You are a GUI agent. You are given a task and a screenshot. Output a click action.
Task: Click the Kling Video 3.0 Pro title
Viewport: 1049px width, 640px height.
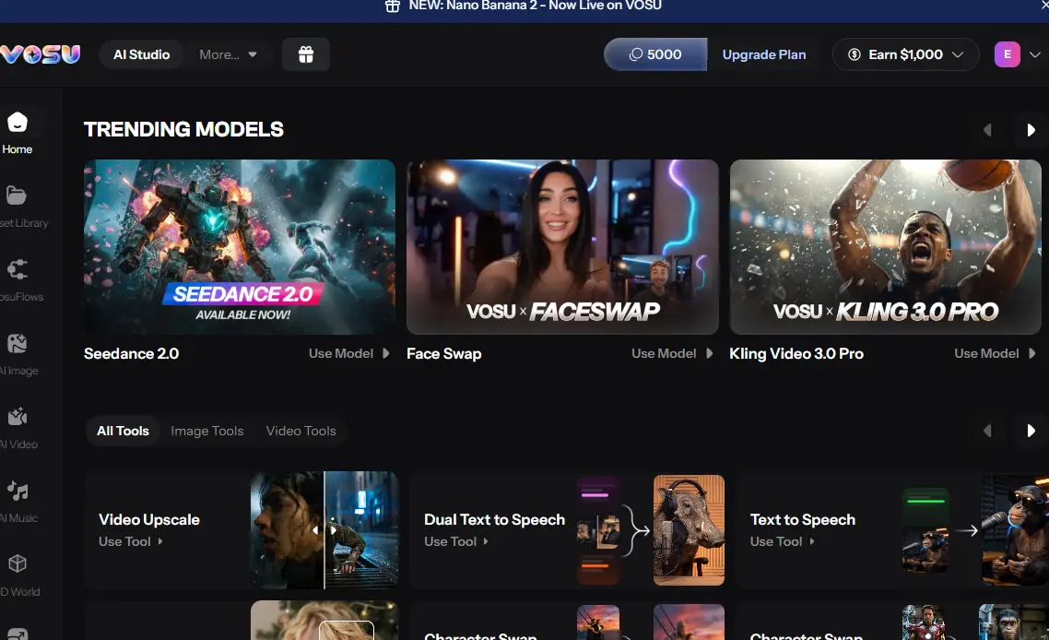point(796,353)
